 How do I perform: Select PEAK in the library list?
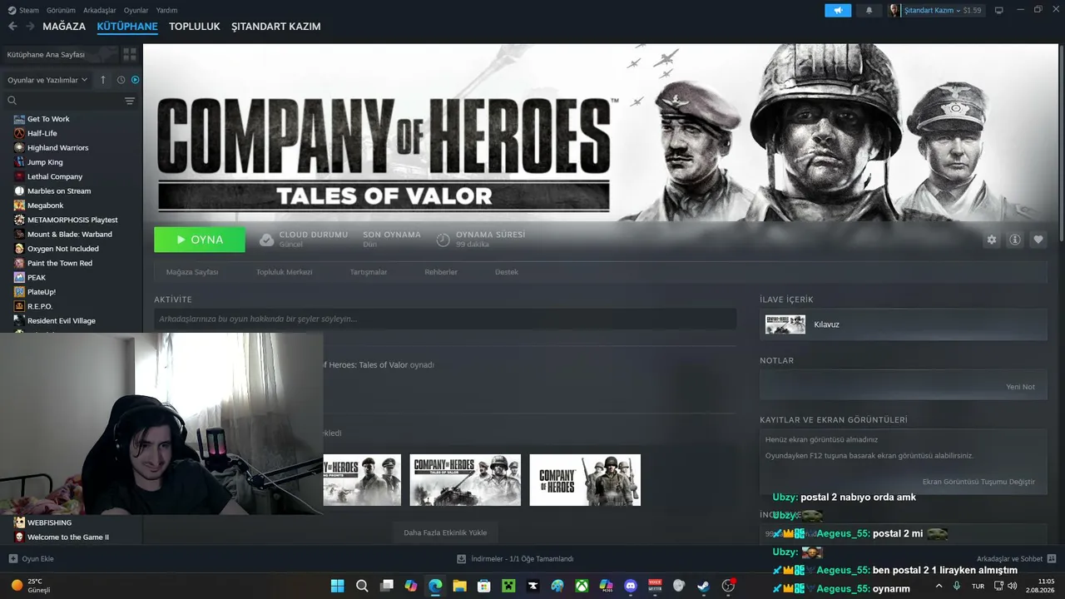(37, 277)
